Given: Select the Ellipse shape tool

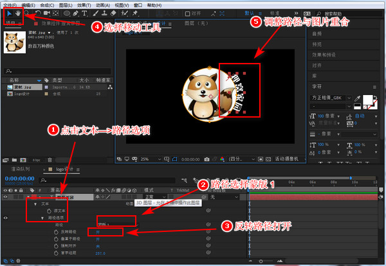Looking at the screenshot, I should pyautogui.click(x=67, y=13).
